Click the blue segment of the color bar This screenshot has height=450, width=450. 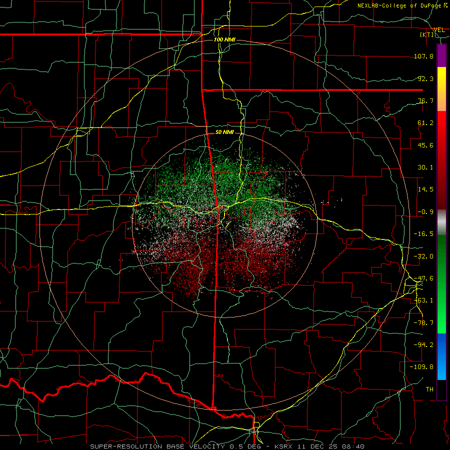441,356
